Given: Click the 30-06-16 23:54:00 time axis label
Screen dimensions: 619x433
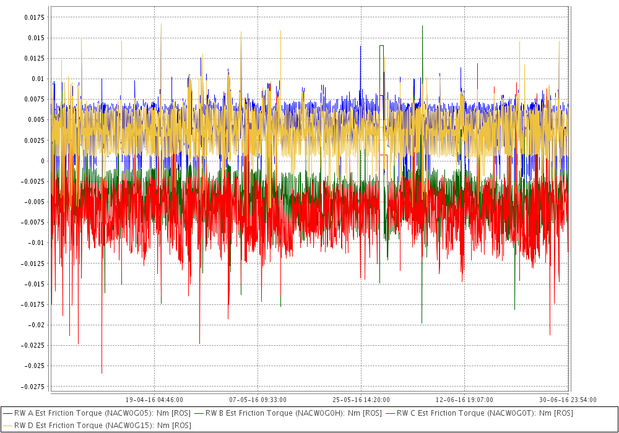Looking at the screenshot, I should pyautogui.click(x=568, y=400).
